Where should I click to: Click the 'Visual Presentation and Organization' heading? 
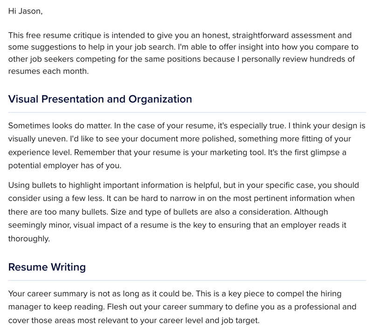[x=100, y=99]
